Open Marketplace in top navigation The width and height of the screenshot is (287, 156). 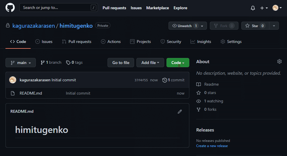click(x=158, y=8)
